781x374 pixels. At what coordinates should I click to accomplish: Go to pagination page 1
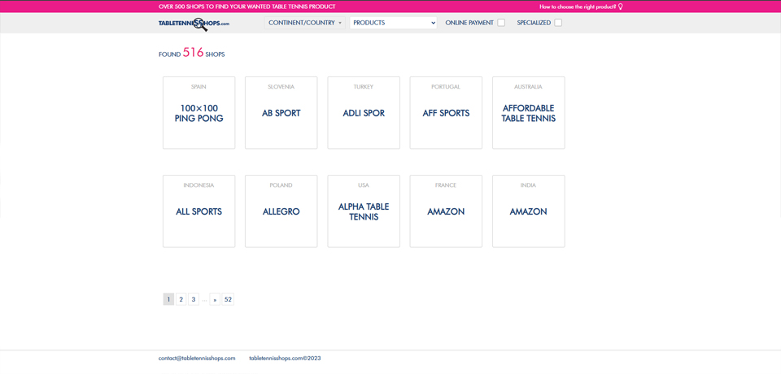tap(168, 299)
